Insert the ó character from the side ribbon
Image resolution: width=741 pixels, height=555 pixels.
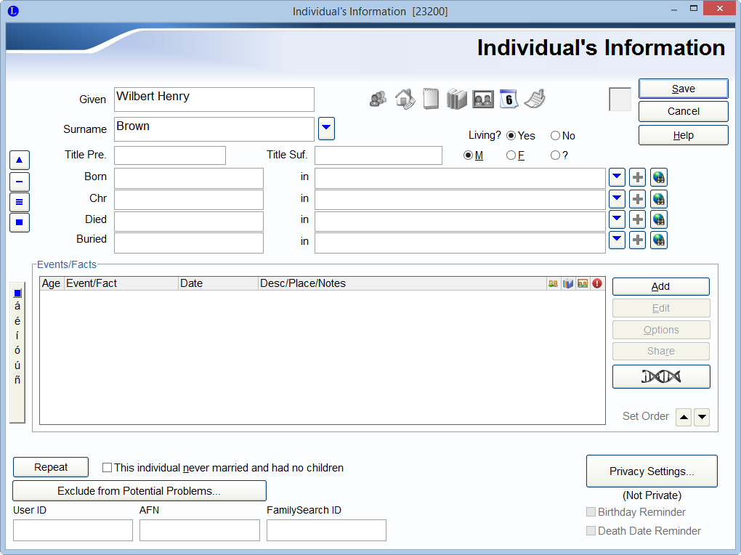coord(17,350)
